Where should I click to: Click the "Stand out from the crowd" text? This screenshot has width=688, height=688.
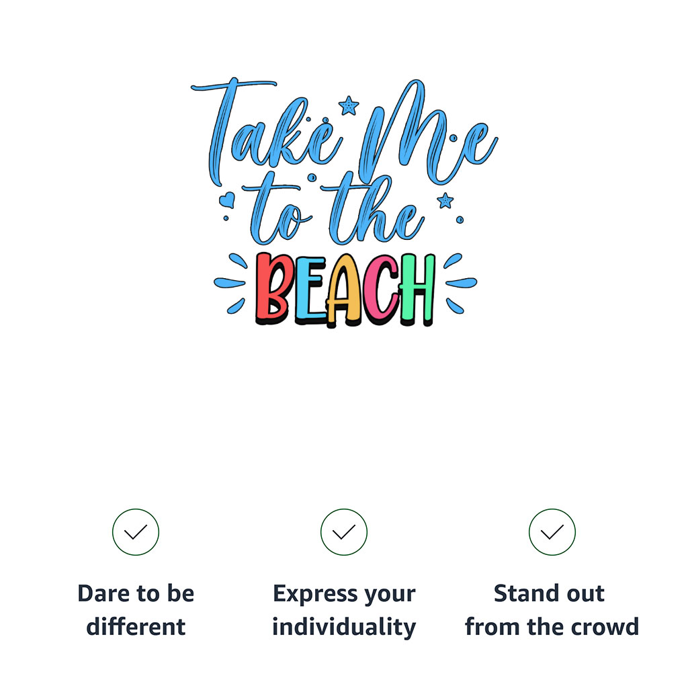tap(552, 610)
